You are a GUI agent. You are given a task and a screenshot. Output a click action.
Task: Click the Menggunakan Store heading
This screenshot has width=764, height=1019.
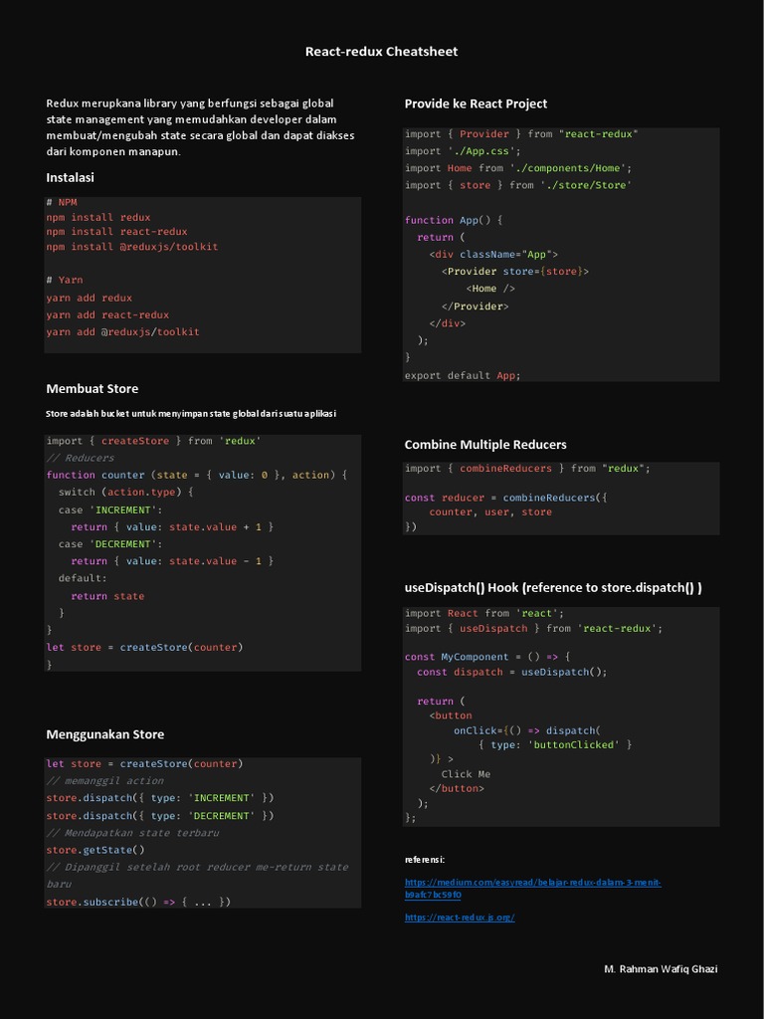click(105, 734)
